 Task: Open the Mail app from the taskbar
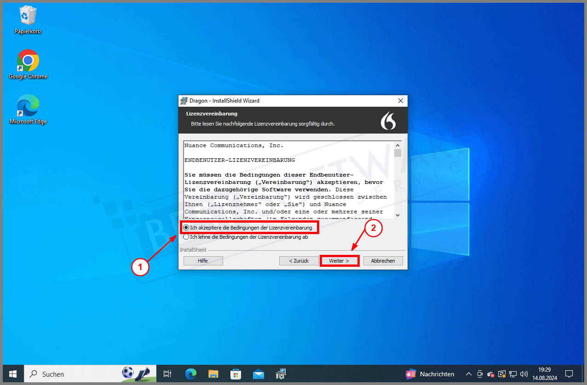coord(258,374)
